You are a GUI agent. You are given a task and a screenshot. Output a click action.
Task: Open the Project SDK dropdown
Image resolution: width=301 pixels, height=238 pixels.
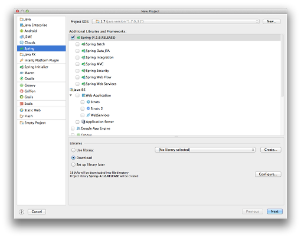pyautogui.click(x=176, y=21)
